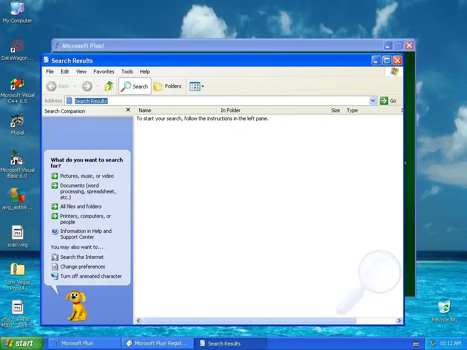Open the Views dropdown arrow
The image size is (467, 350).
pyautogui.click(x=203, y=86)
